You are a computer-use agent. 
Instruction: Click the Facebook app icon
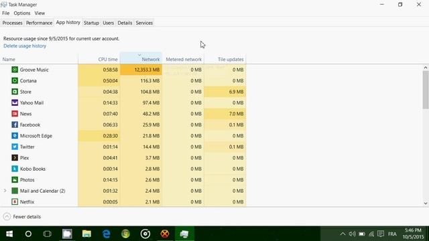click(x=15, y=125)
